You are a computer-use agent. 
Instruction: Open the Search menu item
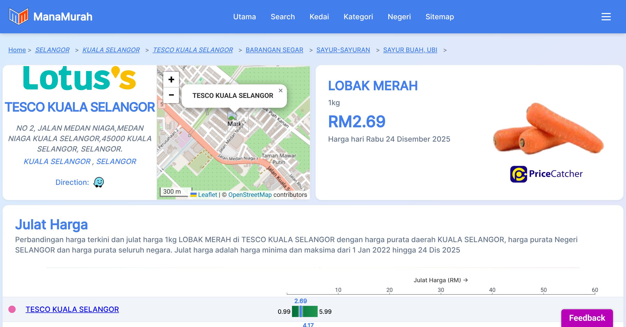pyautogui.click(x=282, y=17)
